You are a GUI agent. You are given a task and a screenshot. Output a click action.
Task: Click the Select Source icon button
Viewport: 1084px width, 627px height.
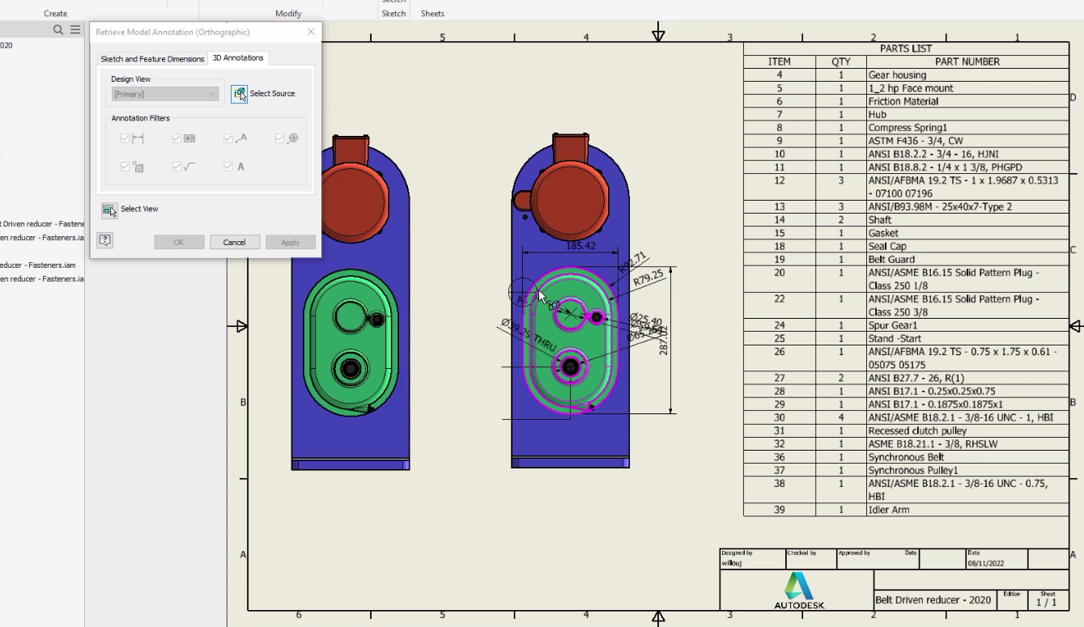(239, 94)
